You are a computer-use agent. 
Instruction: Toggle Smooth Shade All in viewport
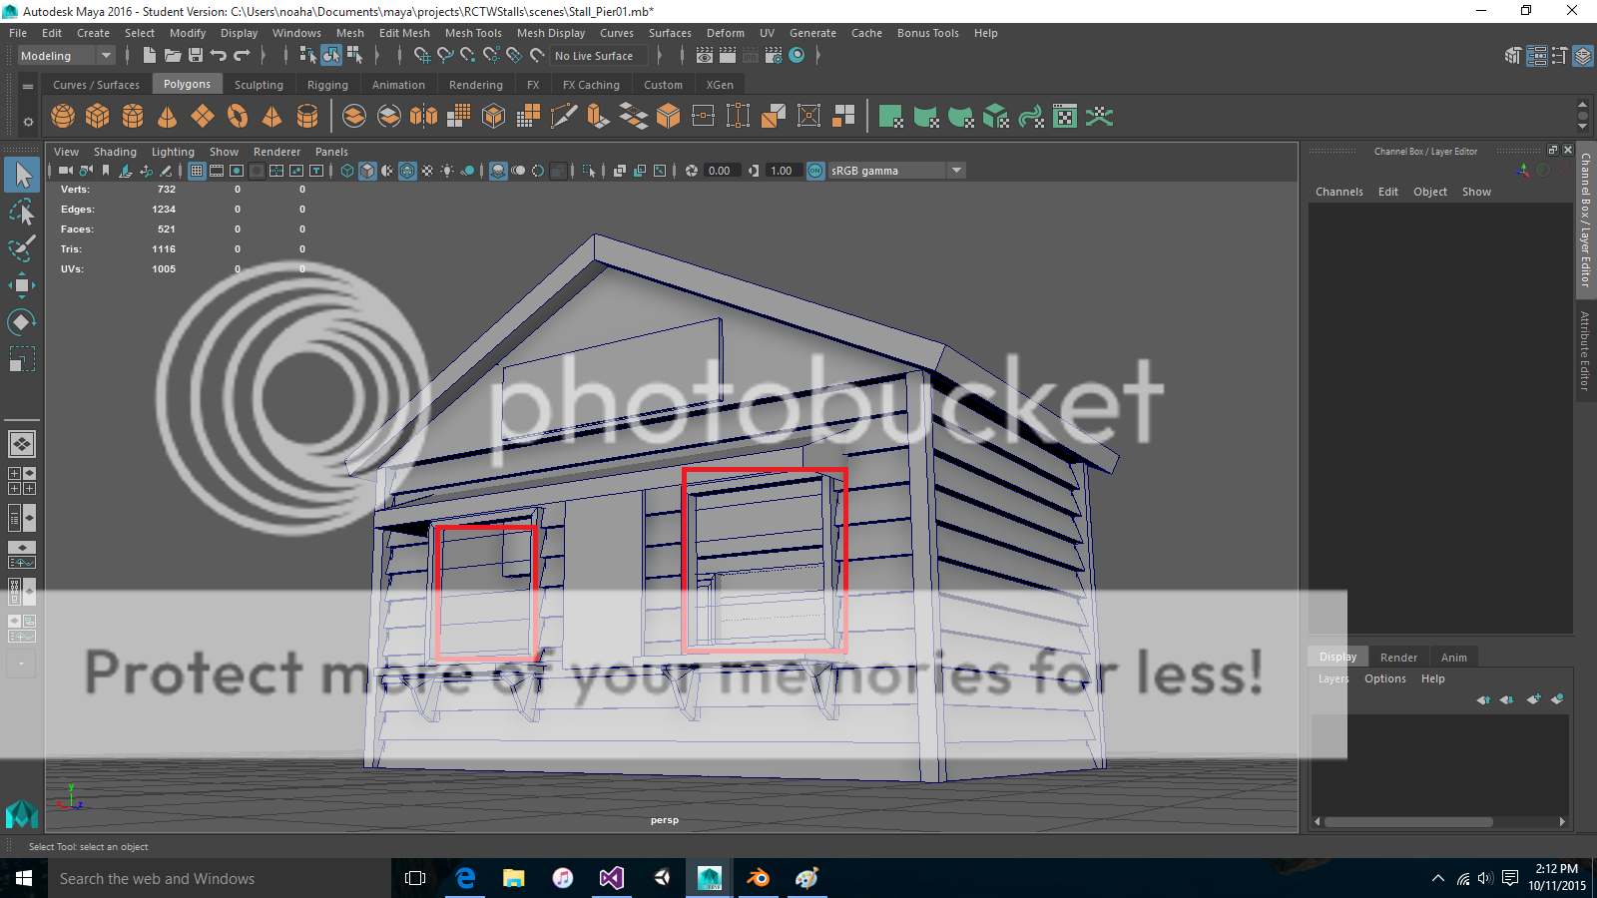[367, 171]
